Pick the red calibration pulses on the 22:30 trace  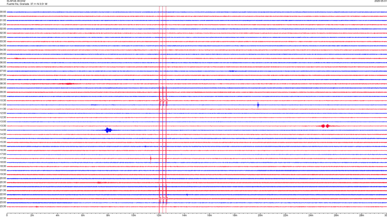163,198
